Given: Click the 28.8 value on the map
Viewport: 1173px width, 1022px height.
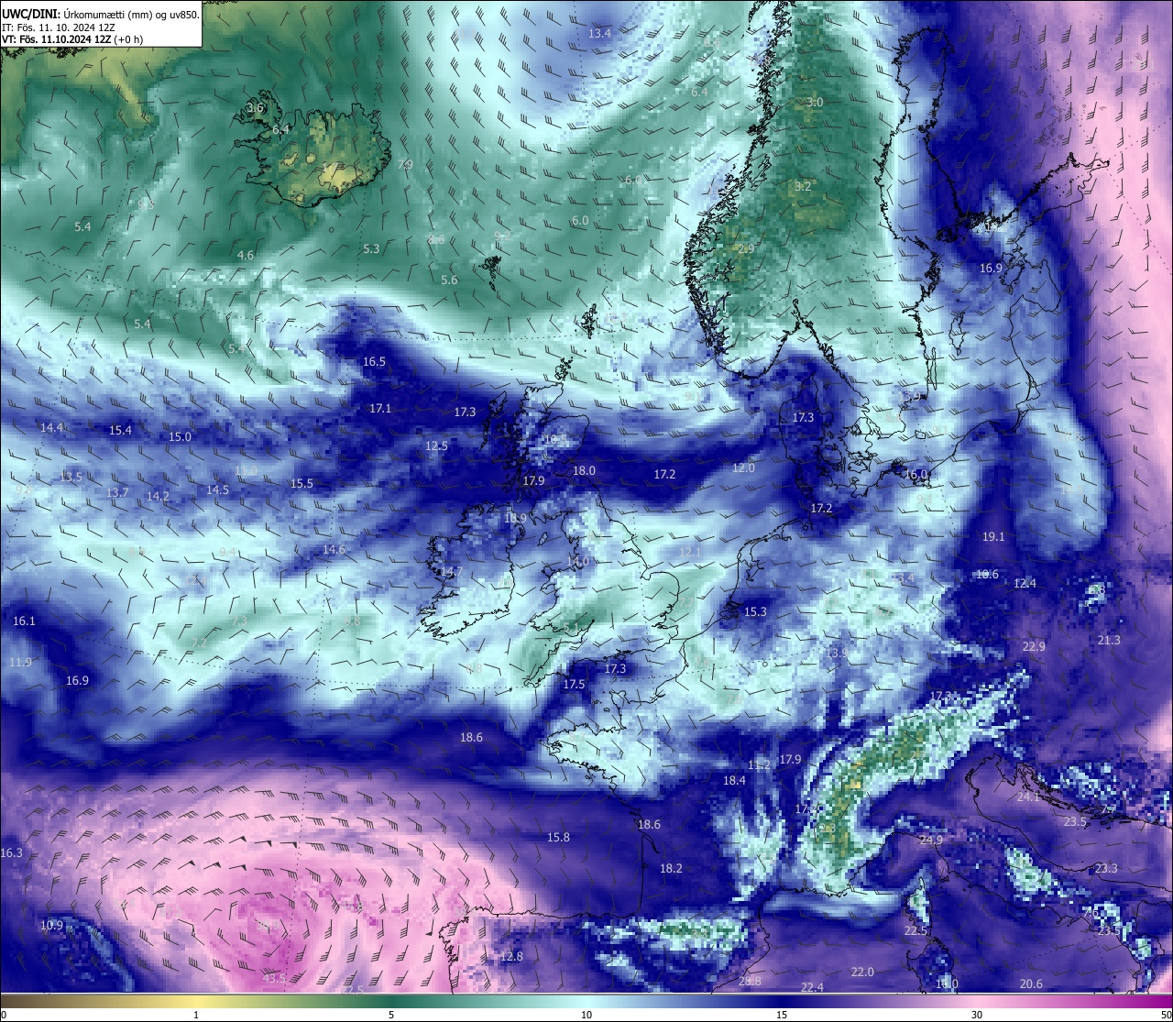Looking at the screenshot, I should pyautogui.click(x=750, y=981).
